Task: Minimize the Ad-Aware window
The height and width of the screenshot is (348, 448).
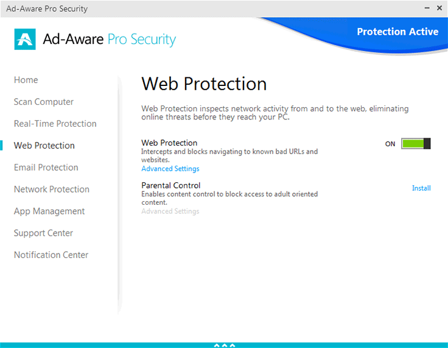Action: coord(426,8)
